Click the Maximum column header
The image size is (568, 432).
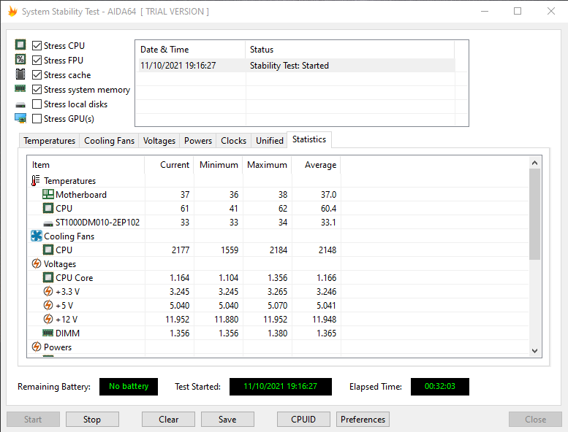pyautogui.click(x=267, y=165)
